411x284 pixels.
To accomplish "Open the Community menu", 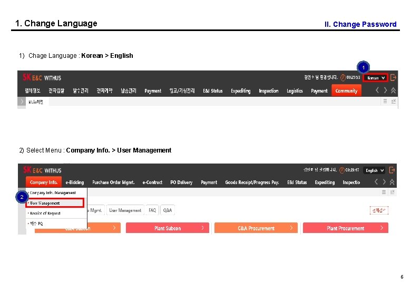I will (346, 90).
